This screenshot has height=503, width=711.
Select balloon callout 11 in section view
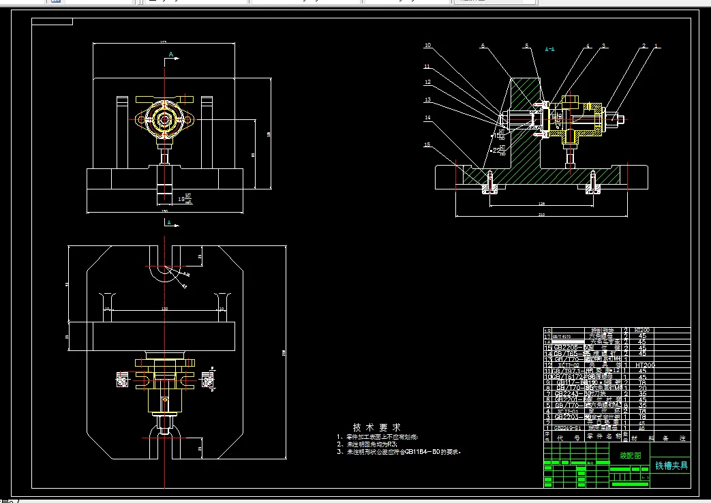pos(427,66)
